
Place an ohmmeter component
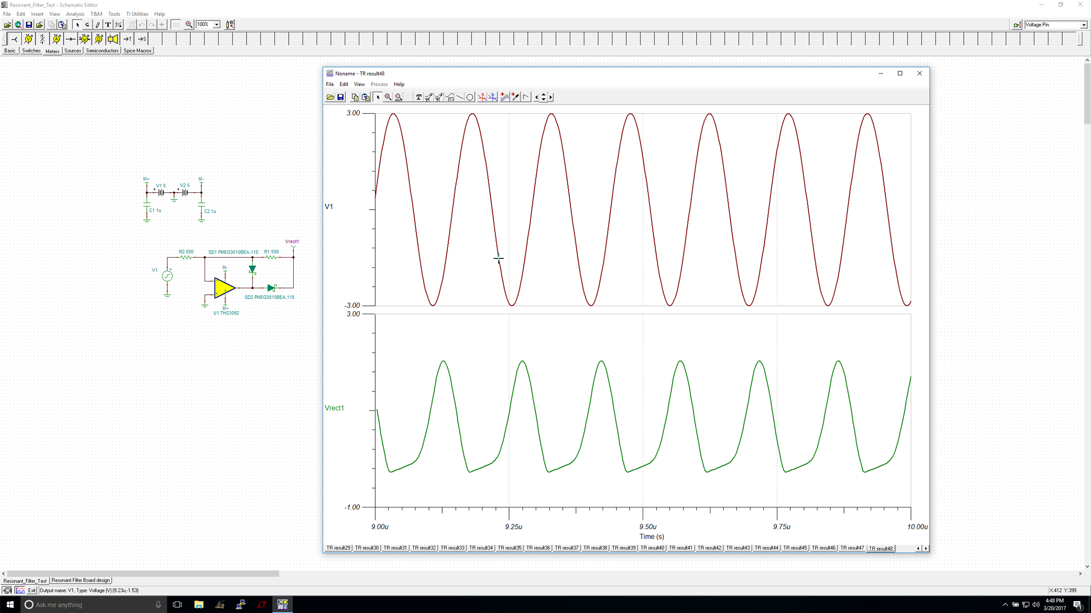pos(99,39)
